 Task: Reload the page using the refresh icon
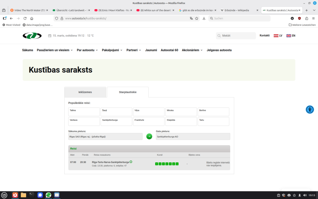pyautogui.click(x=25, y=18)
